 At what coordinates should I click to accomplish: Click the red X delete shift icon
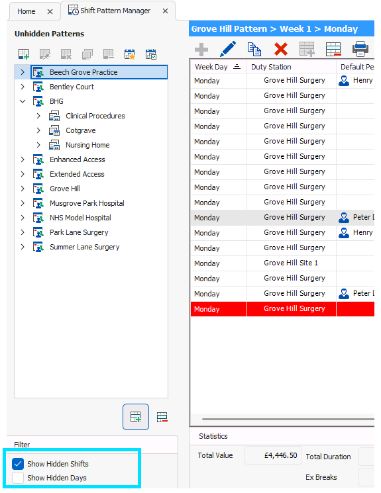(x=280, y=50)
